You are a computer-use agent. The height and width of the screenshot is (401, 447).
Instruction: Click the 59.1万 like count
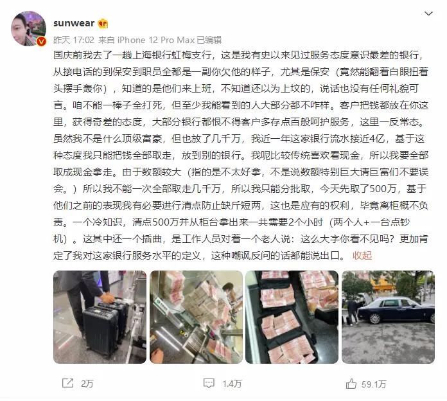(374, 384)
